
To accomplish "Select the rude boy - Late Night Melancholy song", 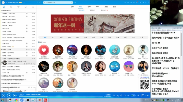I will (12, 41).
